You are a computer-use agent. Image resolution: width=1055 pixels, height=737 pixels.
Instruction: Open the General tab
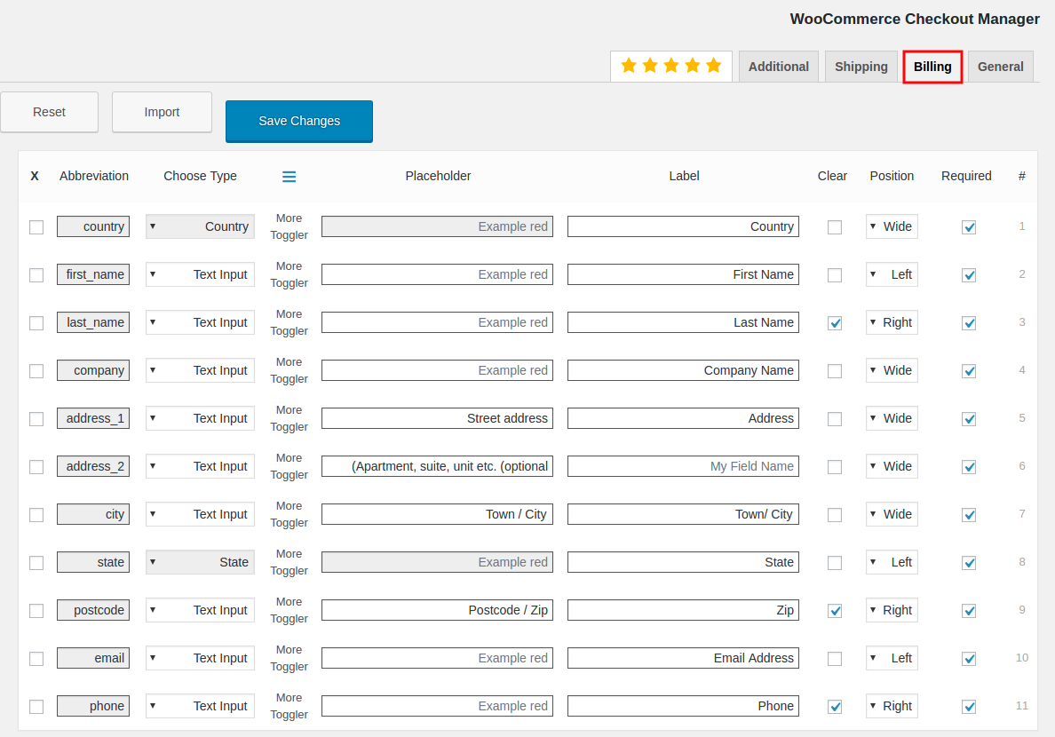click(x=1001, y=67)
